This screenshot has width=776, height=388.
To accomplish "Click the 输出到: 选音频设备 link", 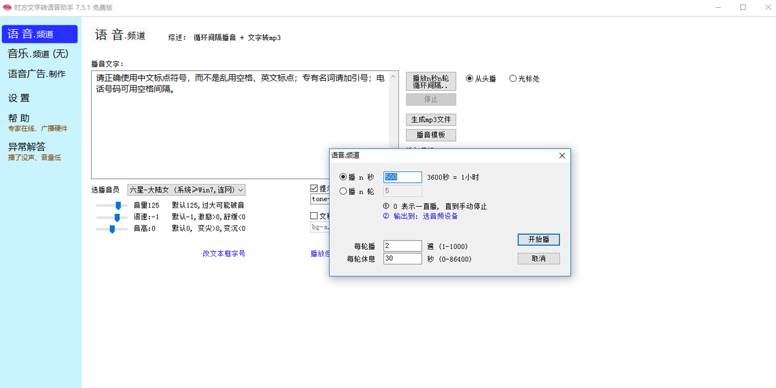I will coord(425,217).
